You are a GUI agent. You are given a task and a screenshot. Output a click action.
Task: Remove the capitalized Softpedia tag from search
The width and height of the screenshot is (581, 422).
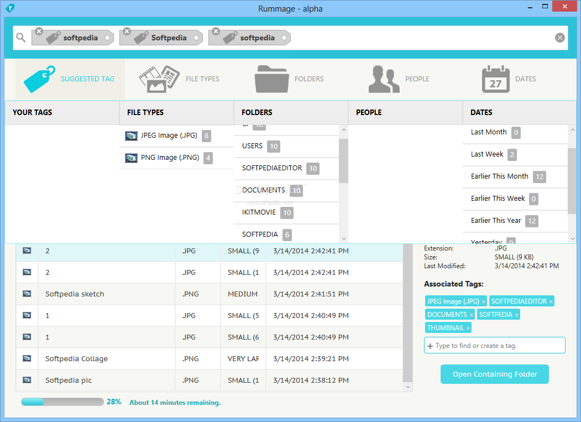[127, 31]
